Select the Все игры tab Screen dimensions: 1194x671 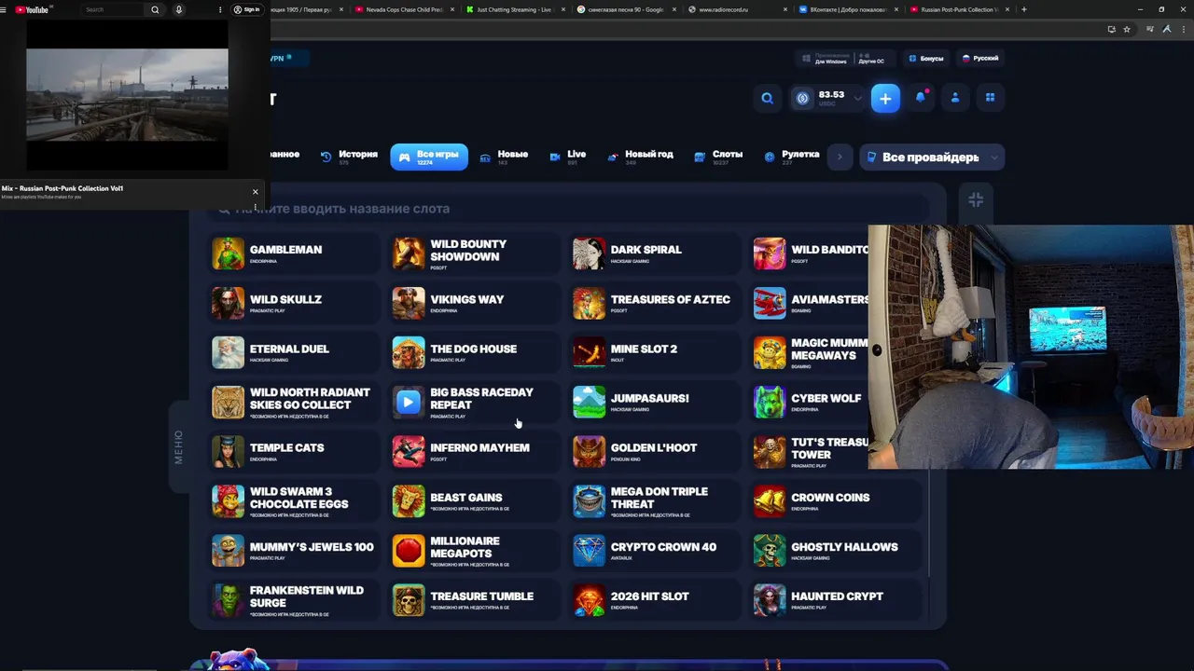[x=429, y=157]
